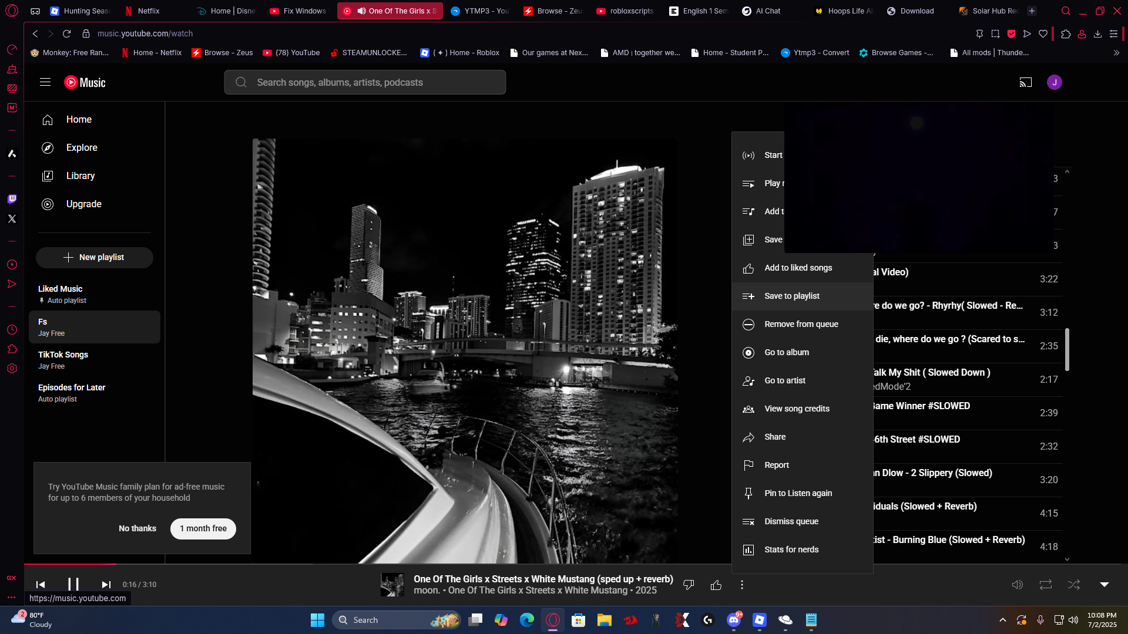Go to the Home section
This screenshot has width=1128, height=634.
(95, 120)
